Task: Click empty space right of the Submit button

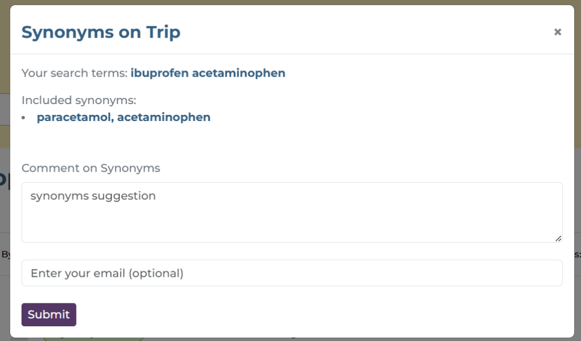Action: pyautogui.click(x=284, y=315)
